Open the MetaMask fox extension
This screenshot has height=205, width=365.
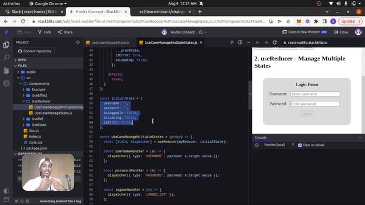pos(299,22)
